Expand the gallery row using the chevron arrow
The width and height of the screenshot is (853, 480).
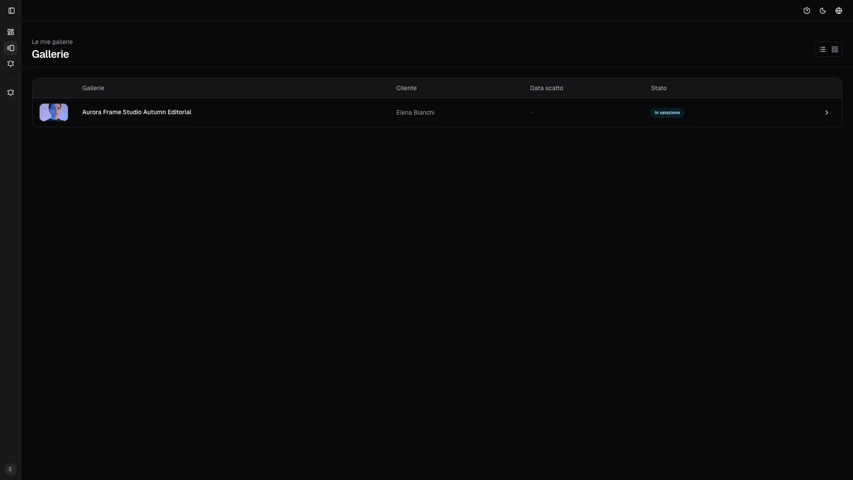pos(827,112)
